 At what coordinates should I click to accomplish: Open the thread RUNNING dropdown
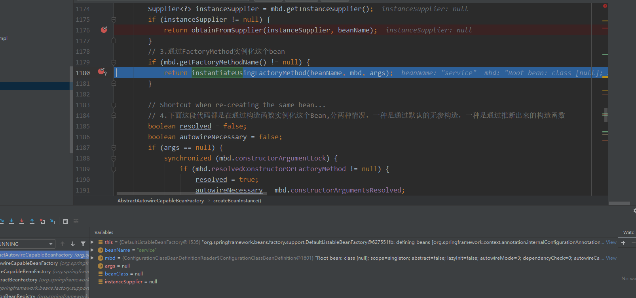27,244
